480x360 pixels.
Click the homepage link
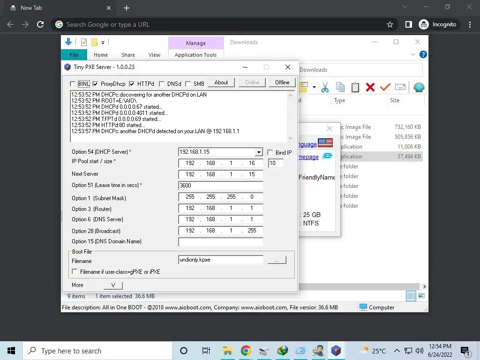pyautogui.click(x=308, y=157)
